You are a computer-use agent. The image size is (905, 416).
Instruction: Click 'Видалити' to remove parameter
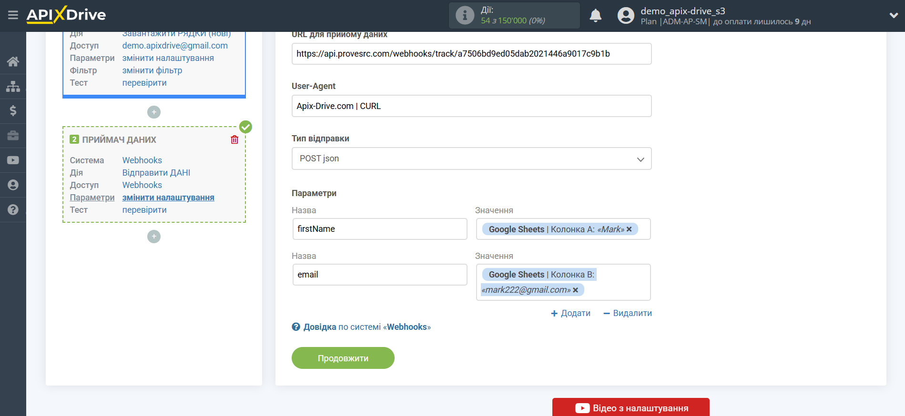(x=627, y=313)
